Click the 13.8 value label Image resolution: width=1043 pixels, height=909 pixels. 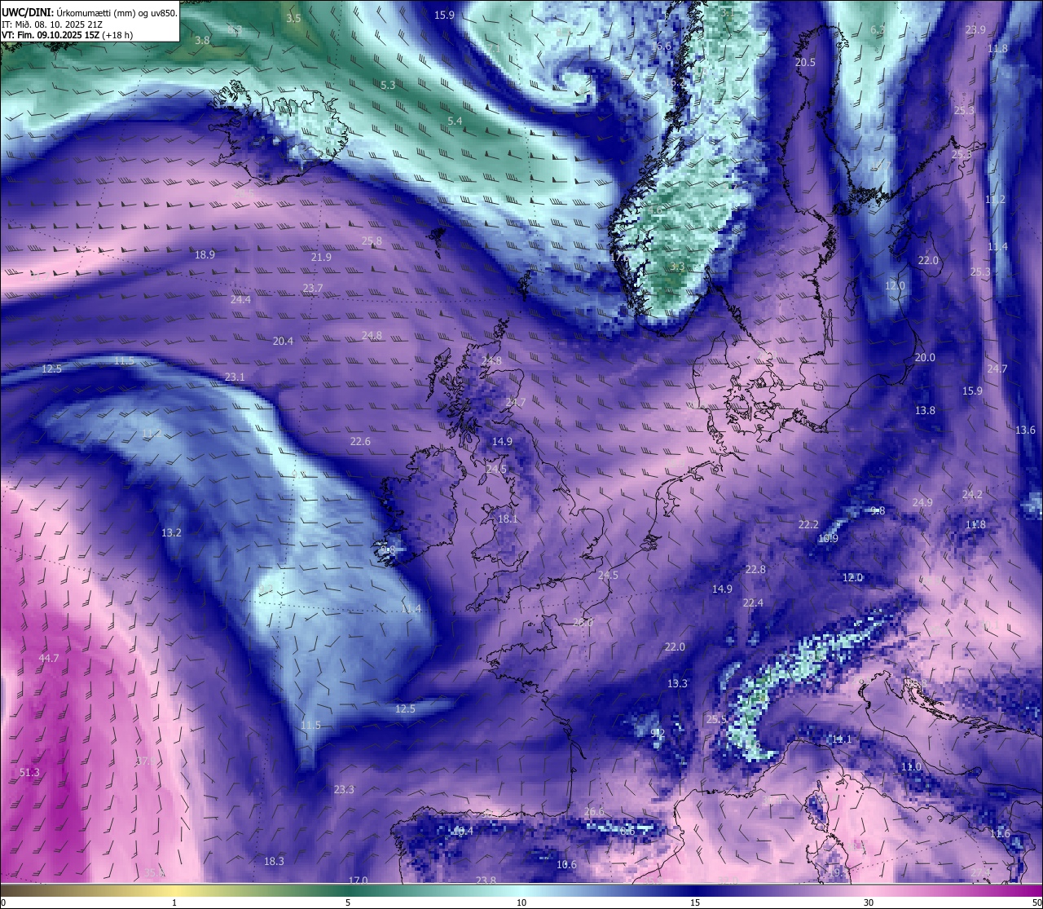[925, 410]
